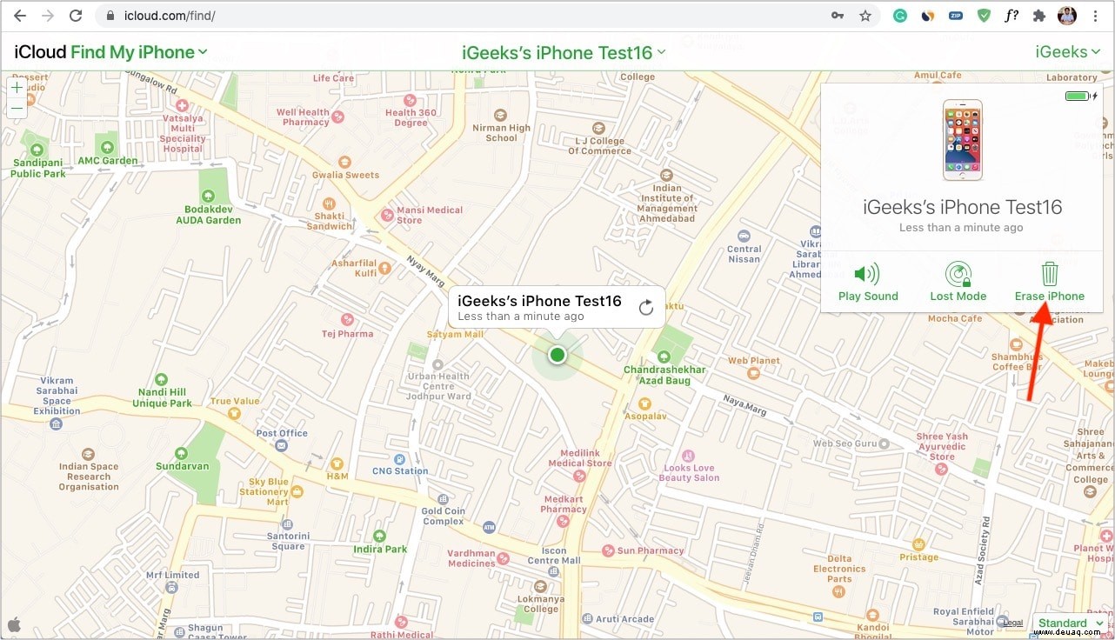Zoom out the map with minus button
This screenshot has width=1115, height=640.
click(x=17, y=108)
